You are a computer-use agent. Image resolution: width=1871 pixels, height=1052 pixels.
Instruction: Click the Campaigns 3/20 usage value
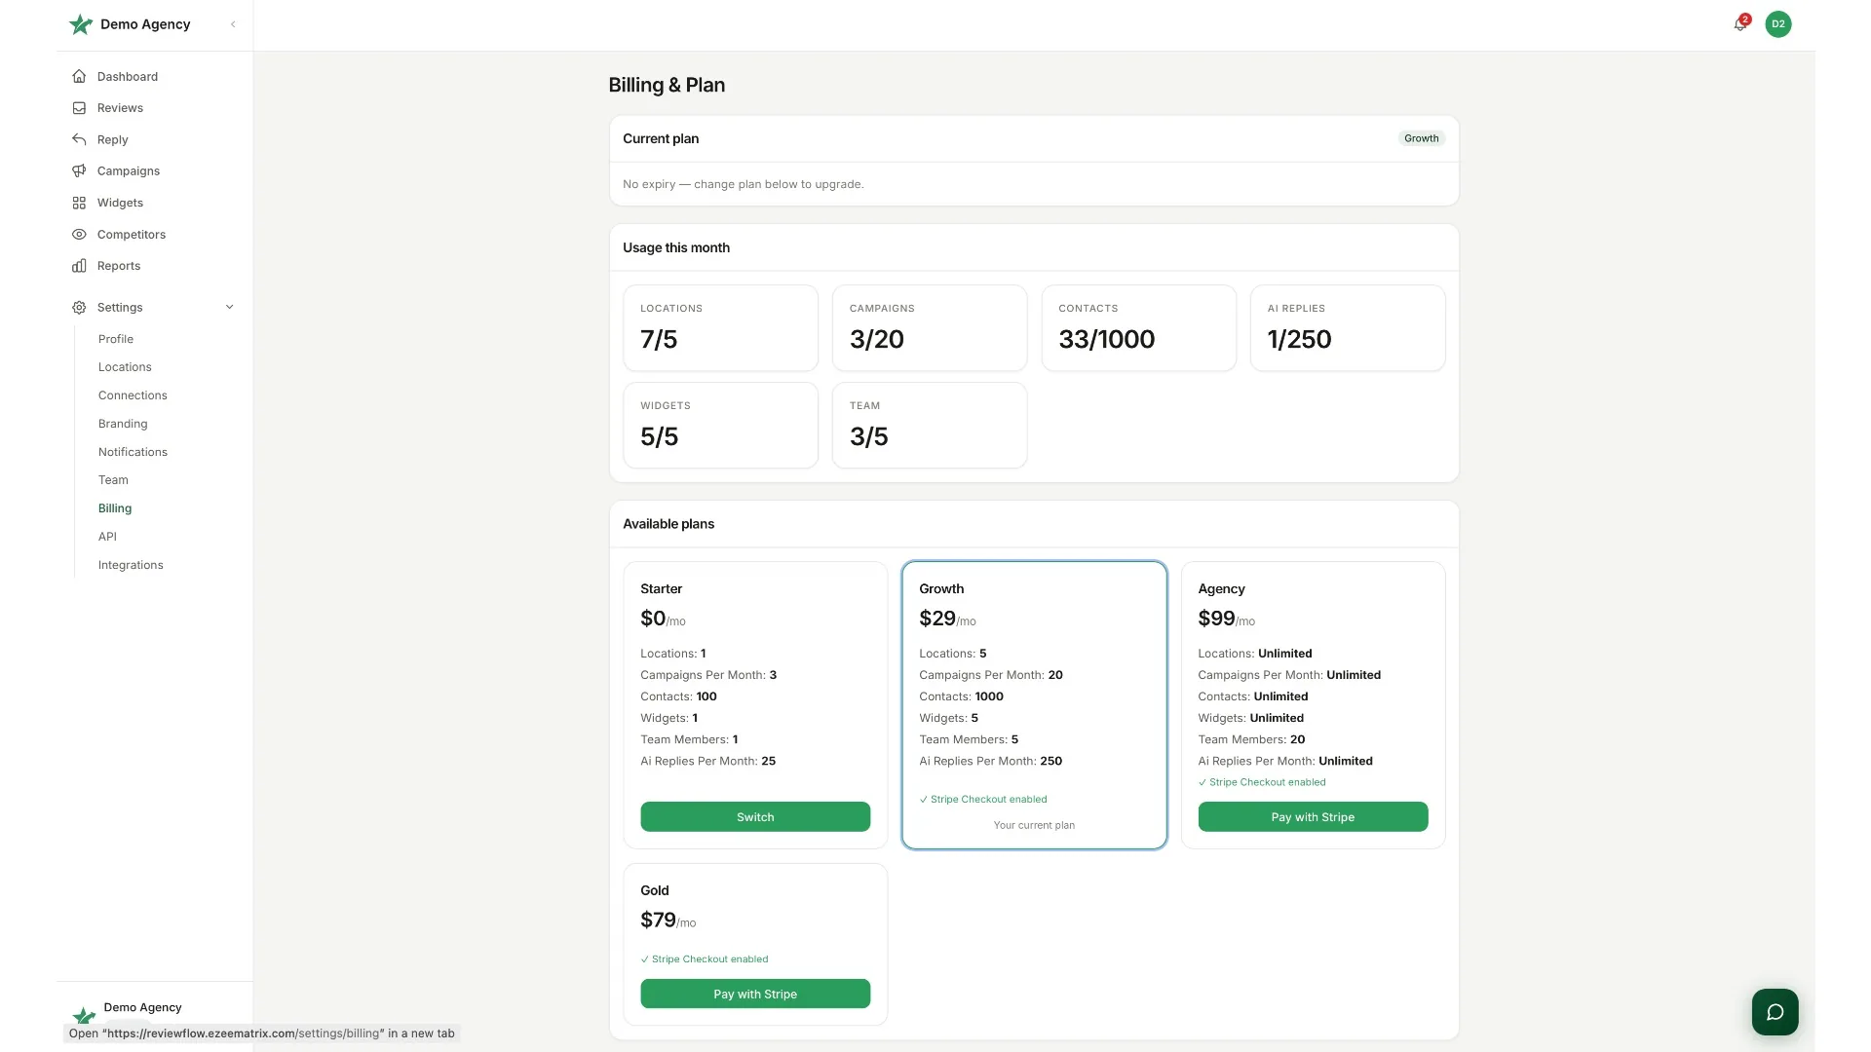876,339
